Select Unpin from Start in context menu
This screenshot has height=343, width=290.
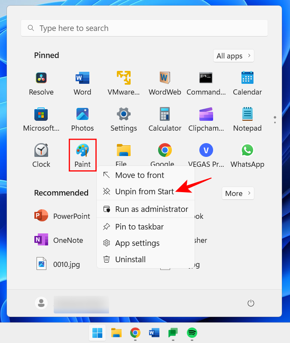coord(144,192)
